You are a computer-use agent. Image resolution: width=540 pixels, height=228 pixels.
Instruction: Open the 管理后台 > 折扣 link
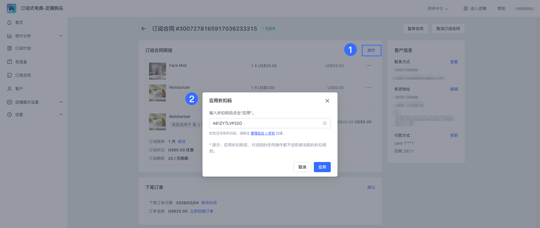pyautogui.click(x=263, y=133)
